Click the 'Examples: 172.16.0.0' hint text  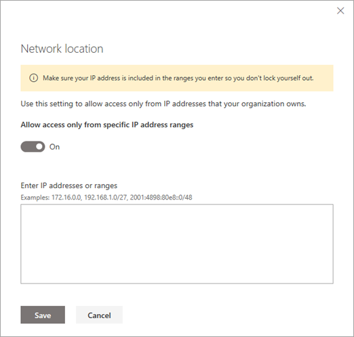(x=106, y=198)
